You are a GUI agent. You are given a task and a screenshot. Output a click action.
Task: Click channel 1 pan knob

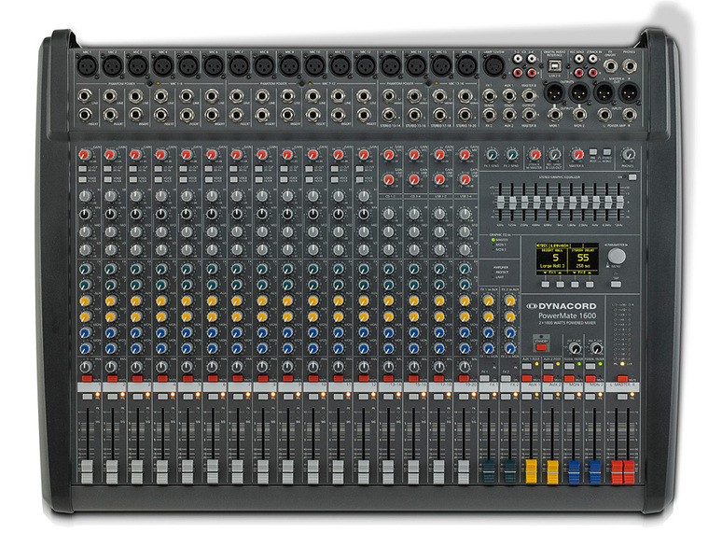(x=86, y=367)
